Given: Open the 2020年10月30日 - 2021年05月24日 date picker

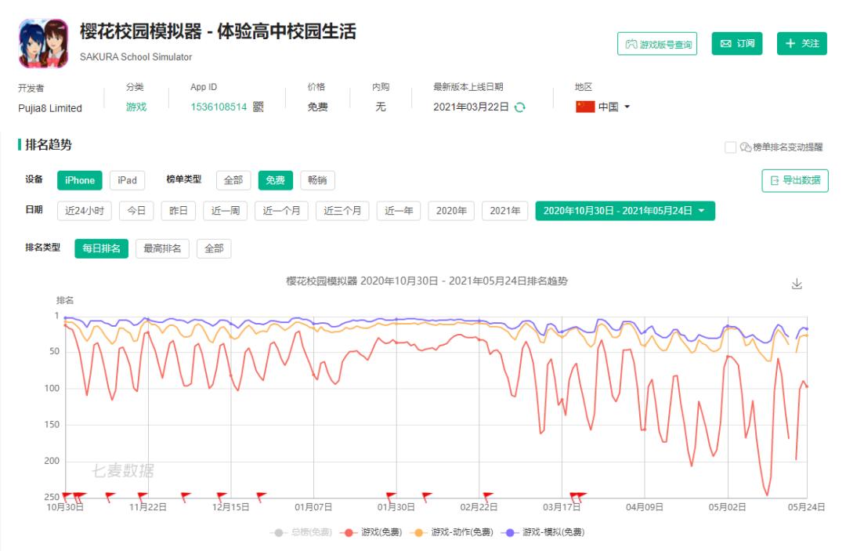Looking at the screenshot, I should pyautogui.click(x=625, y=211).
